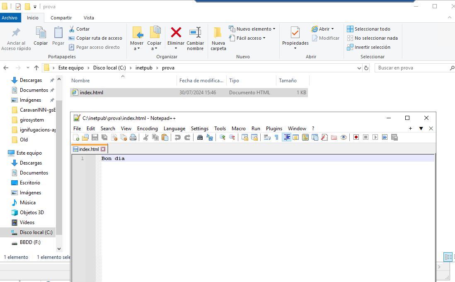
Task: Click the Print icon in Notepad++ toolbar
Action: pos(133,137)
